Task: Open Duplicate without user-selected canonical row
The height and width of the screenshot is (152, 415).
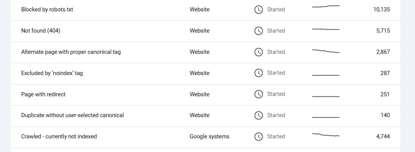Action: (72, 115)
